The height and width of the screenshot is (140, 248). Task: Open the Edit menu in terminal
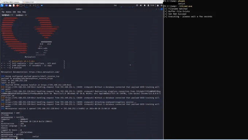(x=14, y=12)
